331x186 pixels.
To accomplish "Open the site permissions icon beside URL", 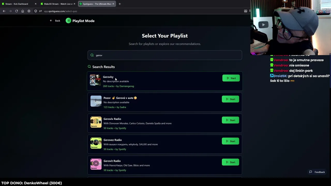I will coord(40,11).
